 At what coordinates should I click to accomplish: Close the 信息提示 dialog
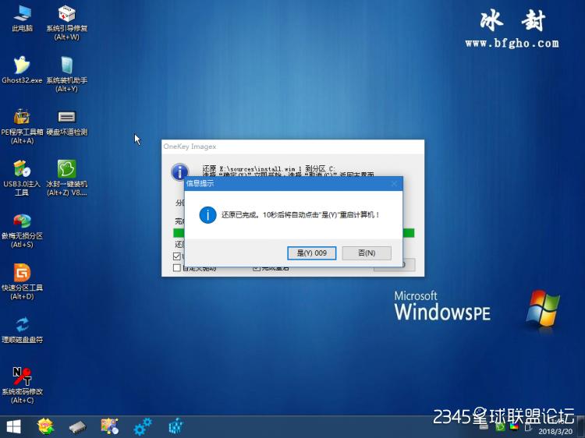pos(394,184)
